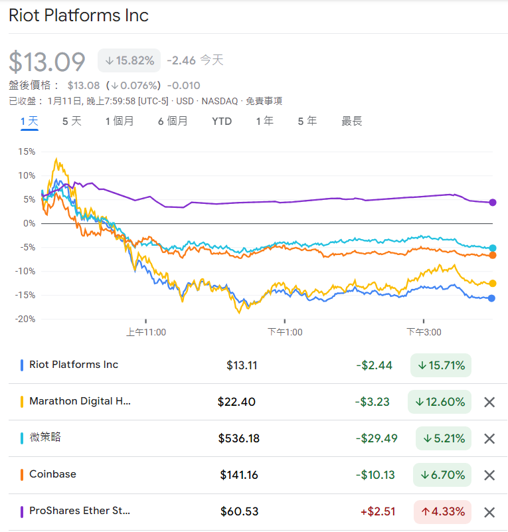Click Marathon's ↓12.60% change badge
The width and height of the screenshot is (508, 532).
(440, 402)
